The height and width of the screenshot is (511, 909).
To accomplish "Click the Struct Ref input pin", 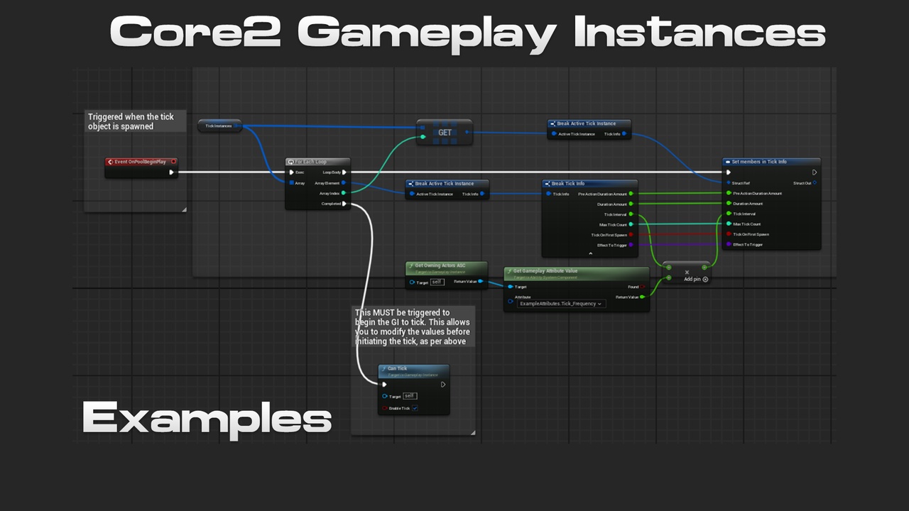I will tap(729, 182).
